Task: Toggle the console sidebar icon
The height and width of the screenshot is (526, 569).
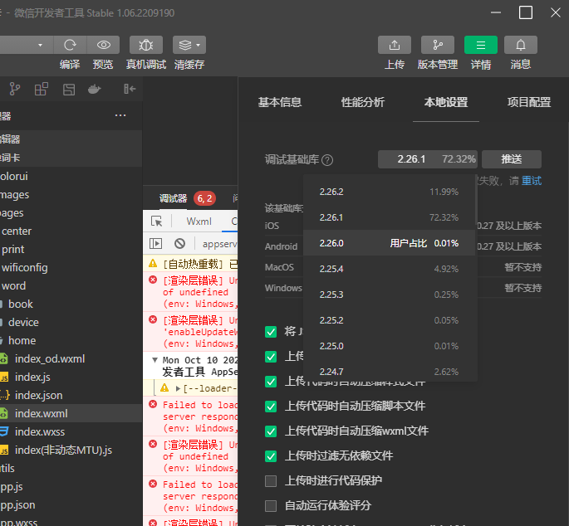Action: click(x=155, y=243)
